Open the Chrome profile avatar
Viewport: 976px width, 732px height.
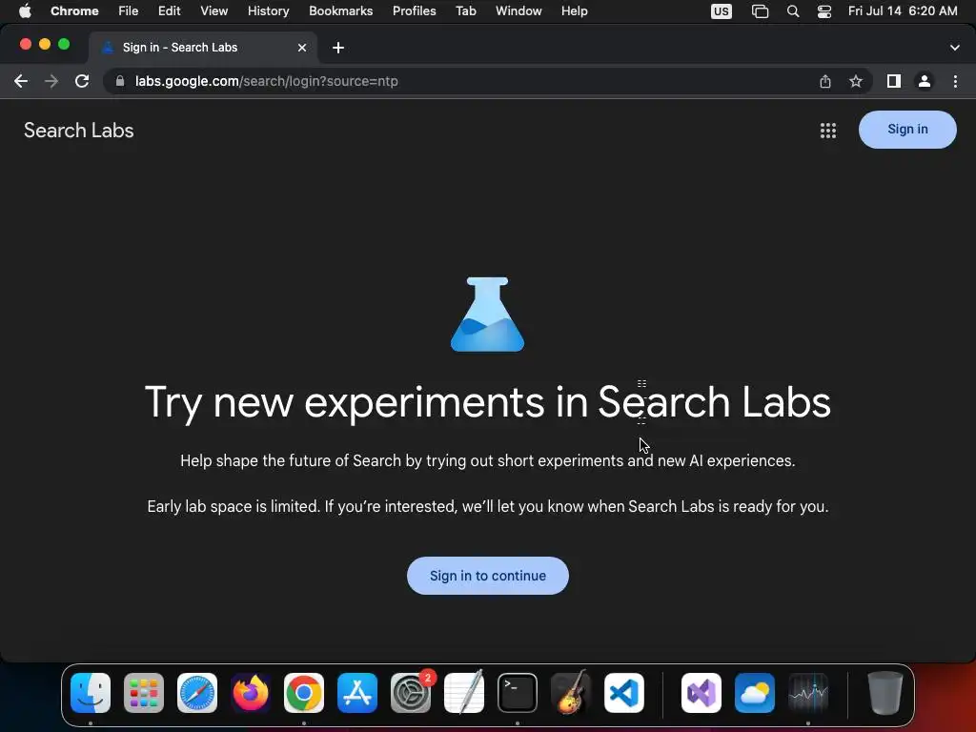pos(925,81)
